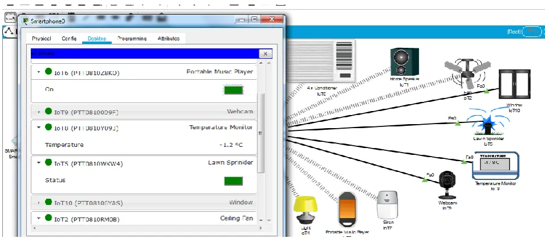
Task: Click the green status dot for IoT6
Action: (x=49, y=72)
